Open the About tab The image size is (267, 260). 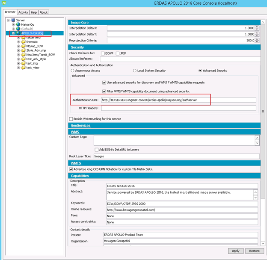point(44,12)
